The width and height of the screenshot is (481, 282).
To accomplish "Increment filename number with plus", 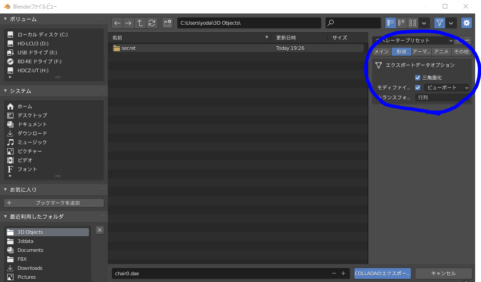I will pyautogui.click(x=343, y=273).
